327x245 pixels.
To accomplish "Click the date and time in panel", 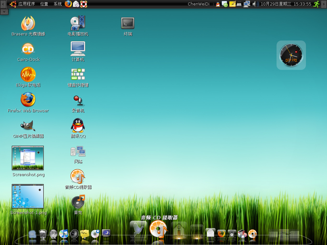I will (x=286, y=4).
